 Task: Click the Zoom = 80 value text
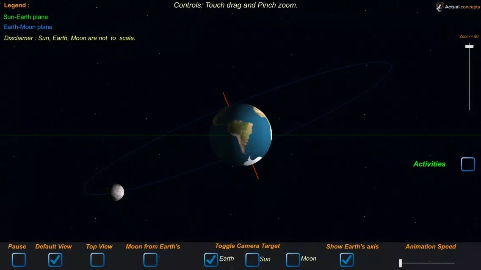[469, 36]
